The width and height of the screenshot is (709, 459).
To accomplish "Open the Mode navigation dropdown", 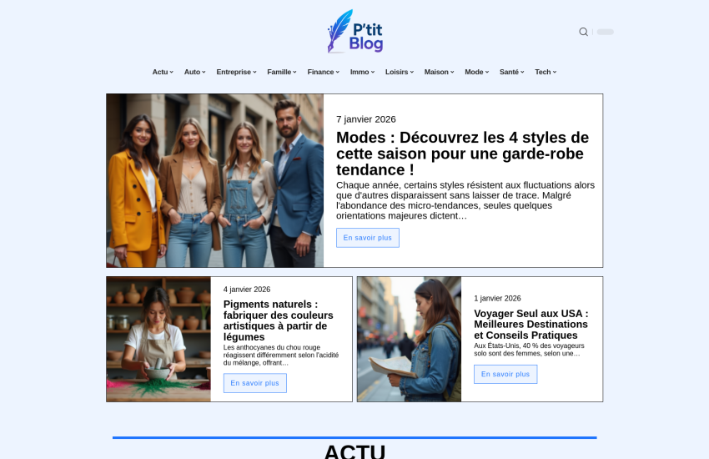I will click(476, 72).
